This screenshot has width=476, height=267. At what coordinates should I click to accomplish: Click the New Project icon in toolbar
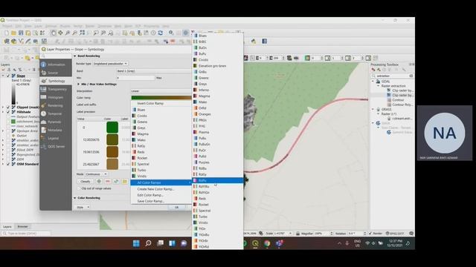7,33
